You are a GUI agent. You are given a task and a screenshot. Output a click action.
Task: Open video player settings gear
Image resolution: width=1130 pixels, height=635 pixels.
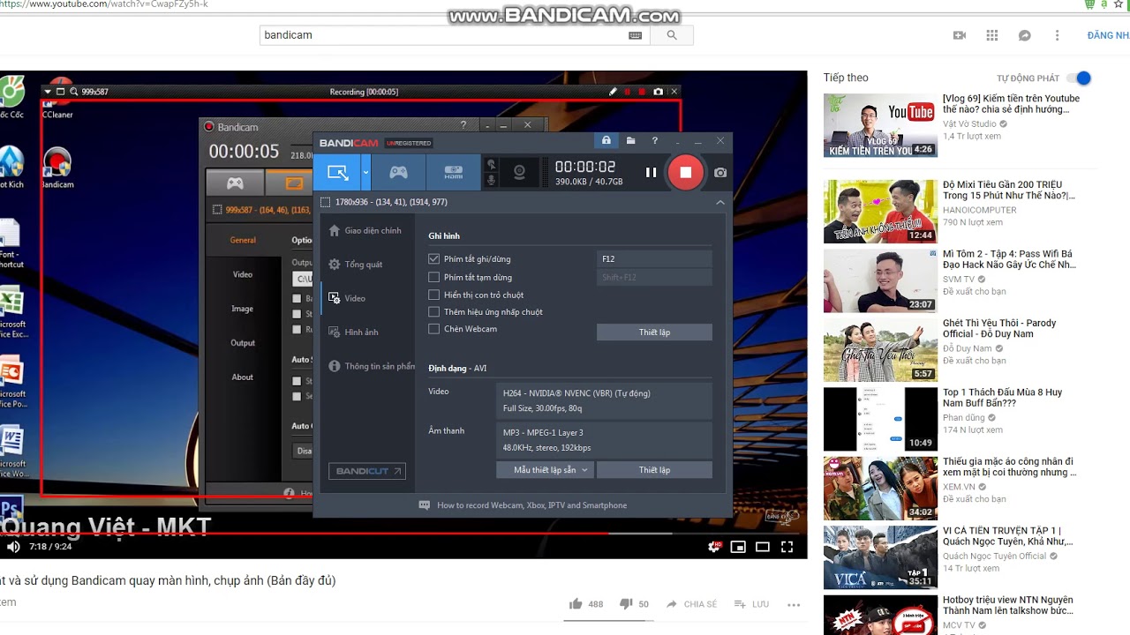[715, 547]
